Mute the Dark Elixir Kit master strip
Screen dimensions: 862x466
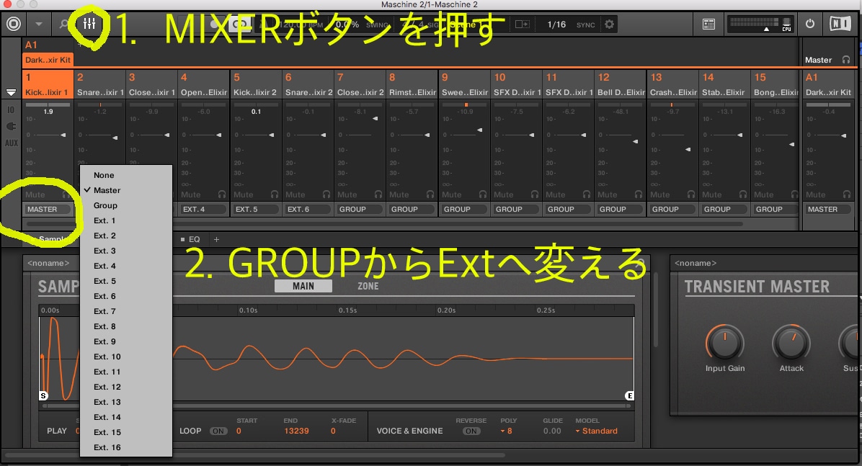tap(816, 194)
